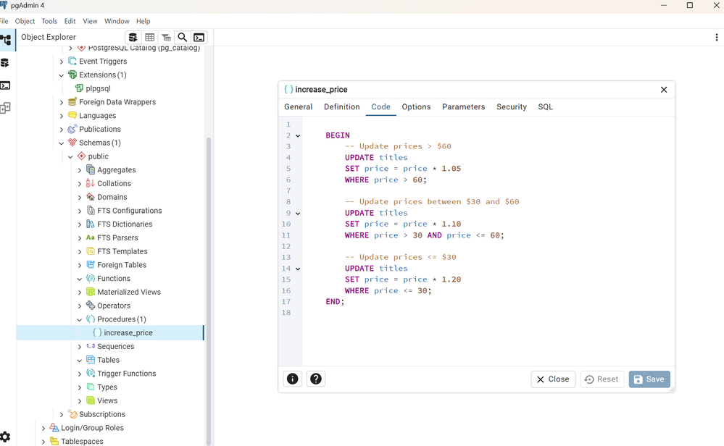
Task: Open the Query Tool from Object Explorer toolbar
Action: pos(133,38)
